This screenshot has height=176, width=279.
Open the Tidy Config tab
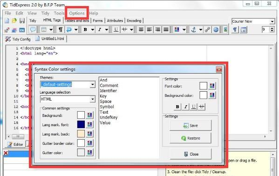click(18, 39)
